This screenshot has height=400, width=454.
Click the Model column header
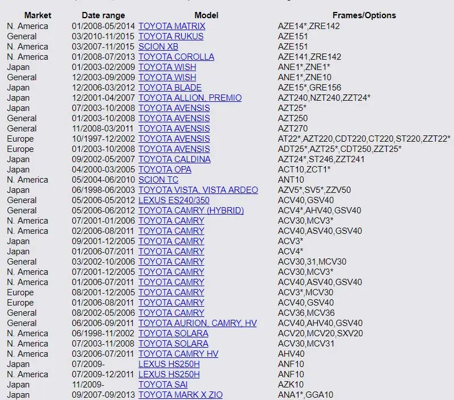pyautogui.click(x=206, y=15)
